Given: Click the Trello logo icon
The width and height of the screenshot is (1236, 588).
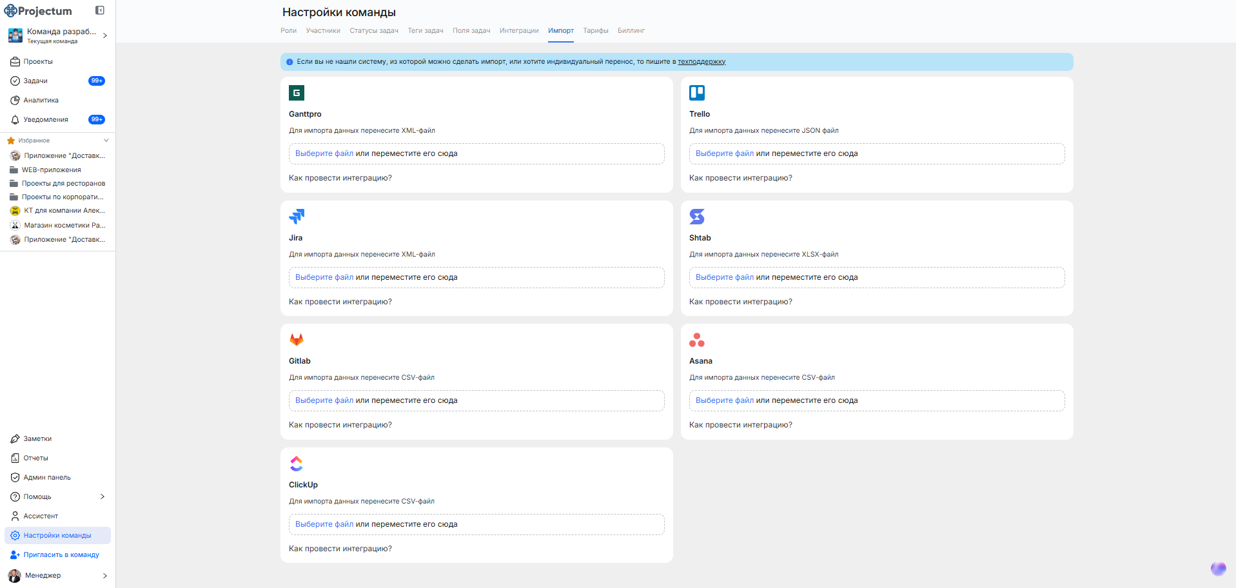Looking at the screenshot, I should click(697, 93).
